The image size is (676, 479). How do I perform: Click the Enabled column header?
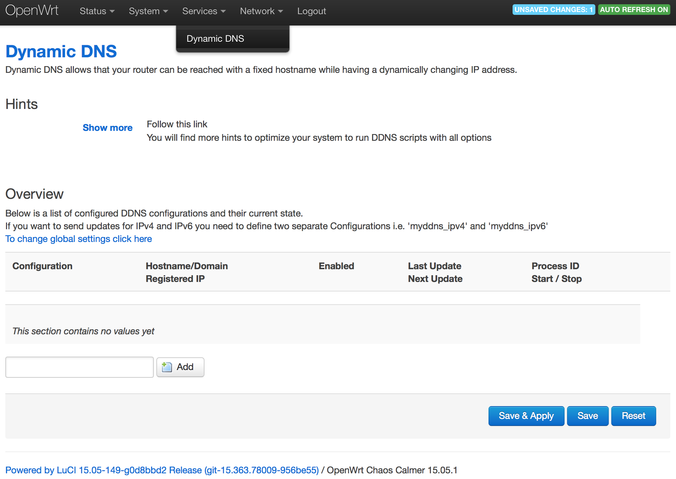(336, 266)
